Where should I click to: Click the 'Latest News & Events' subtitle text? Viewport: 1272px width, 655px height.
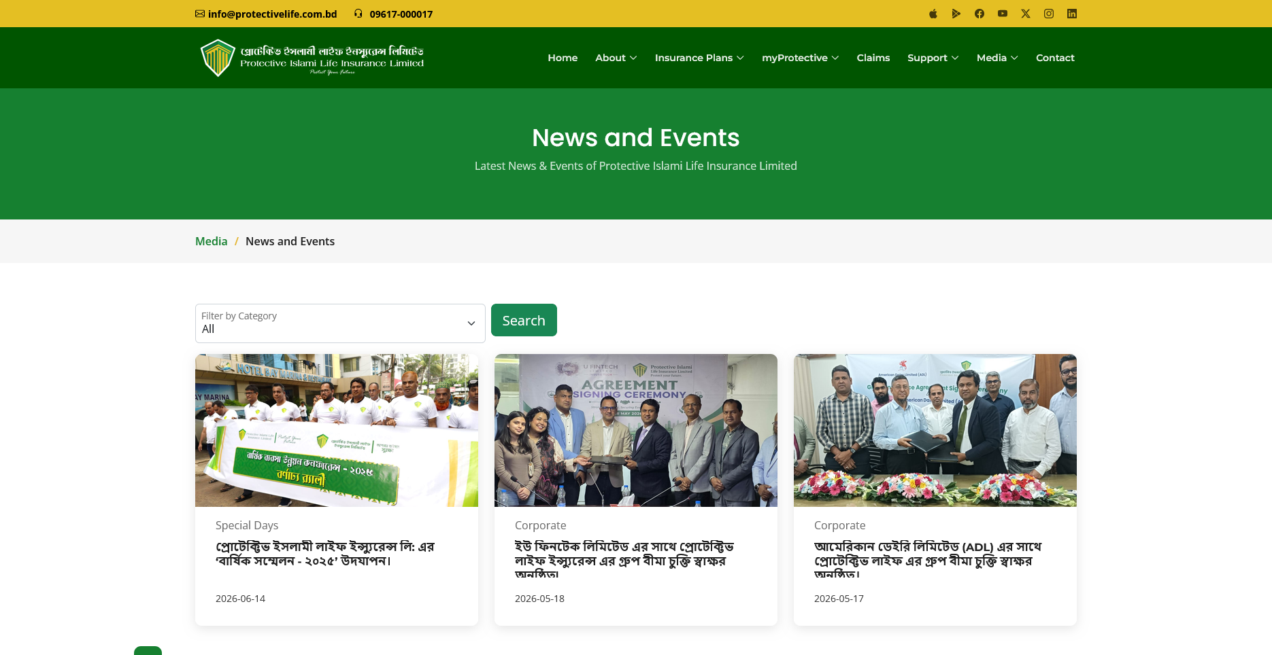coord(636,166)
